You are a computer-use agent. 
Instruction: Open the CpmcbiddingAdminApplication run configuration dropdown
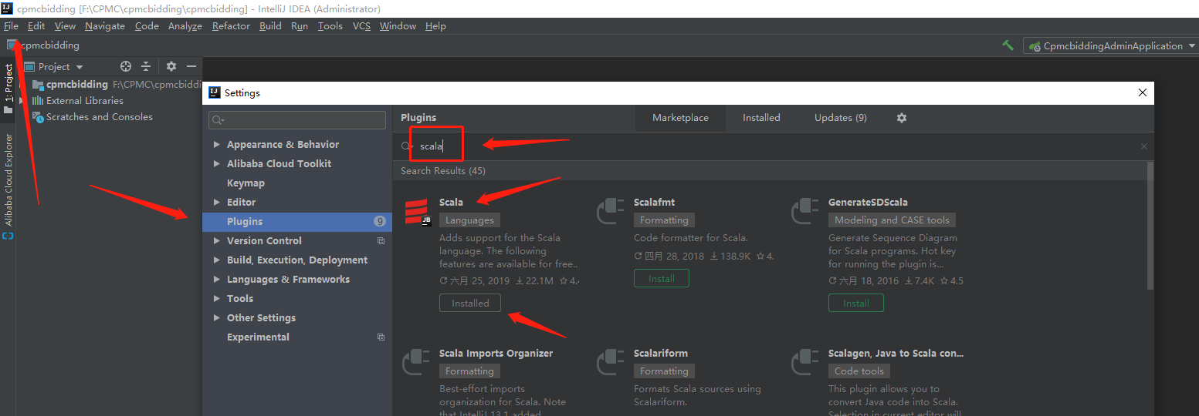coord(1111,46)
